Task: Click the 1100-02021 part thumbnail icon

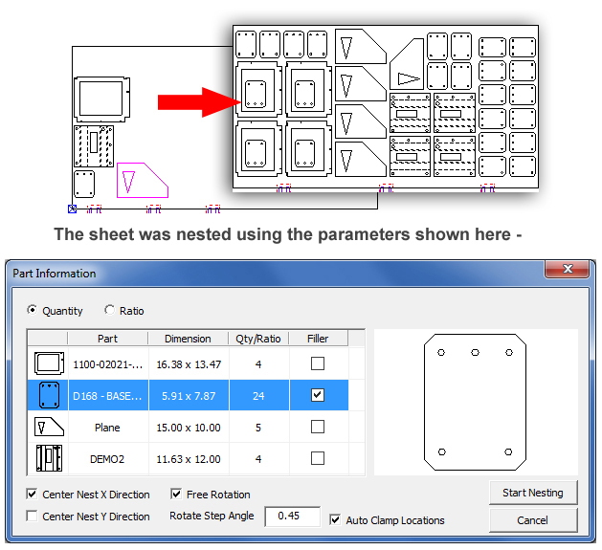Action: point(47,363)
